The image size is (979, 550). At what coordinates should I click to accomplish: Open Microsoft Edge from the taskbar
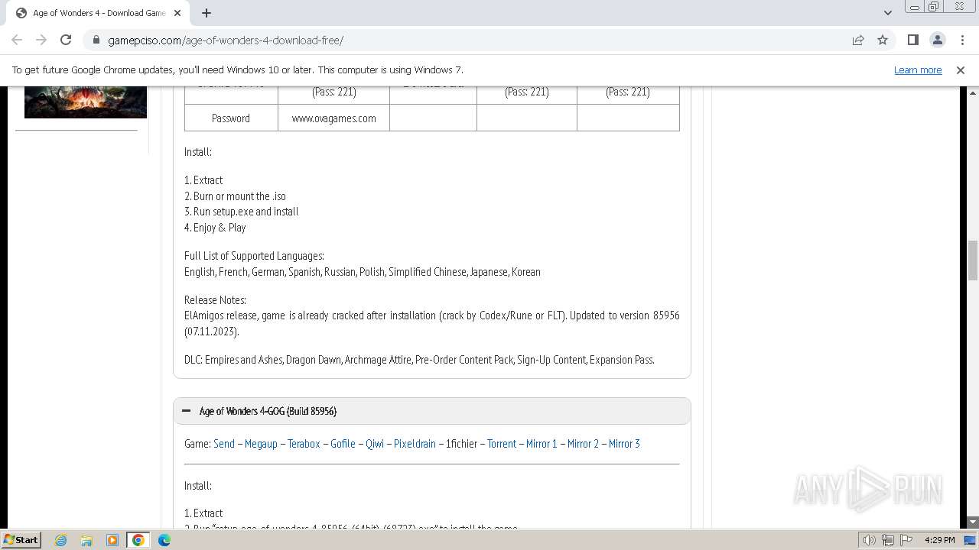164,540
